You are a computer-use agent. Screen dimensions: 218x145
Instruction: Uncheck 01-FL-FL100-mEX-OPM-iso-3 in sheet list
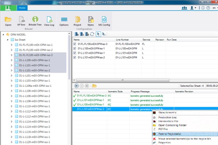75,44
